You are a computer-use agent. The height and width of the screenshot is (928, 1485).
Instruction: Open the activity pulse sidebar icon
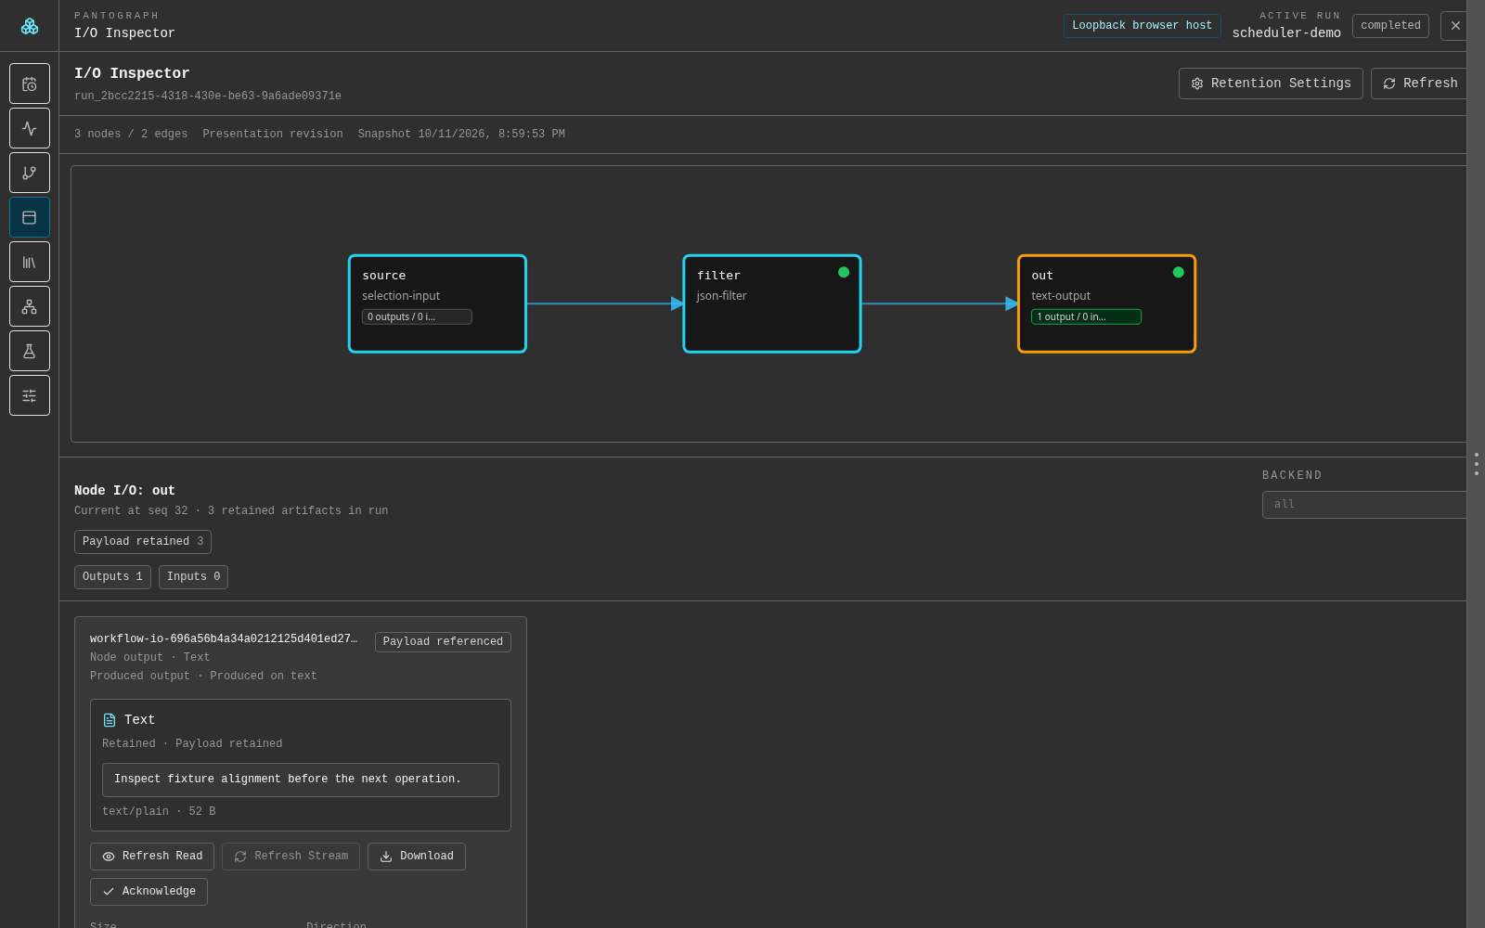click(x=30, y=128)
